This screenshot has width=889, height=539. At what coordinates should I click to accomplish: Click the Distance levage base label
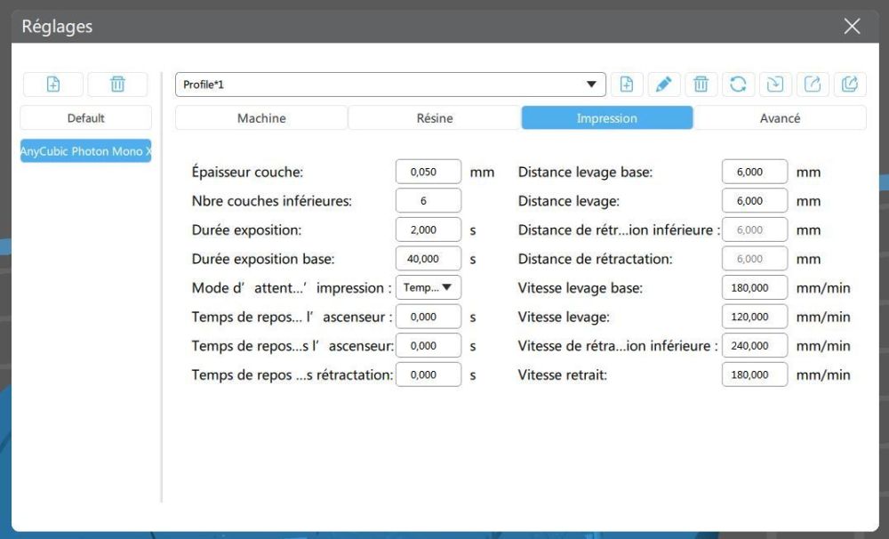click(585, 173)
